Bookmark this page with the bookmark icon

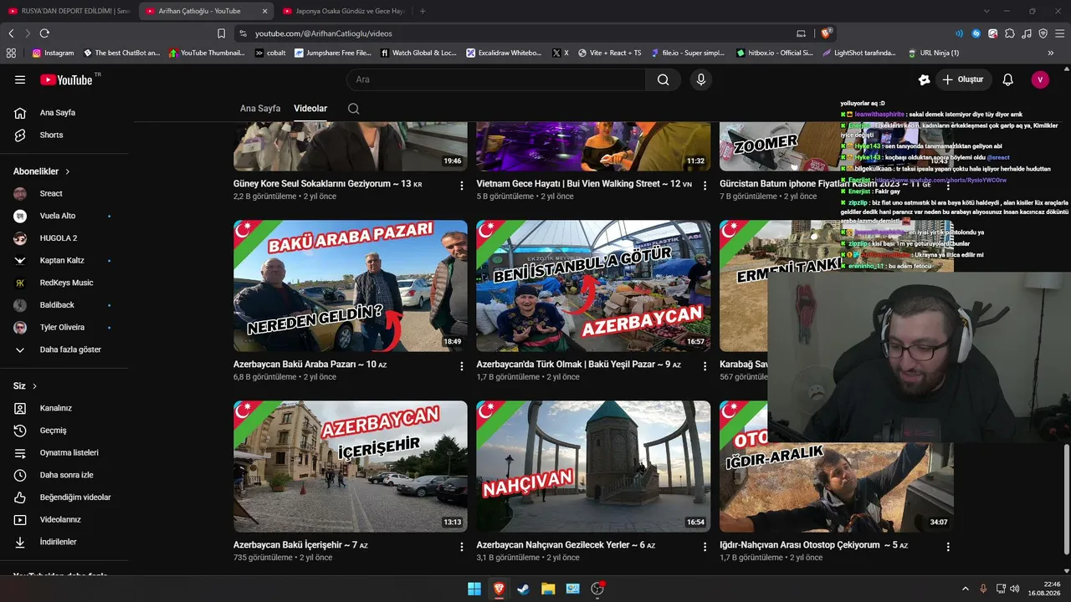(221, 33)
